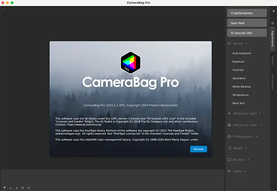277x191 pixels.
Task: Add the Saturation adjustment
Action: point(239,78)
